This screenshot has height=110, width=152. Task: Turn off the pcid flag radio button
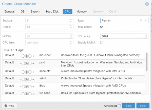23,63
